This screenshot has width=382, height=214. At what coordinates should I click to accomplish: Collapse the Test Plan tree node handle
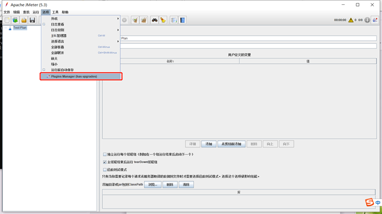coord(5,28)
